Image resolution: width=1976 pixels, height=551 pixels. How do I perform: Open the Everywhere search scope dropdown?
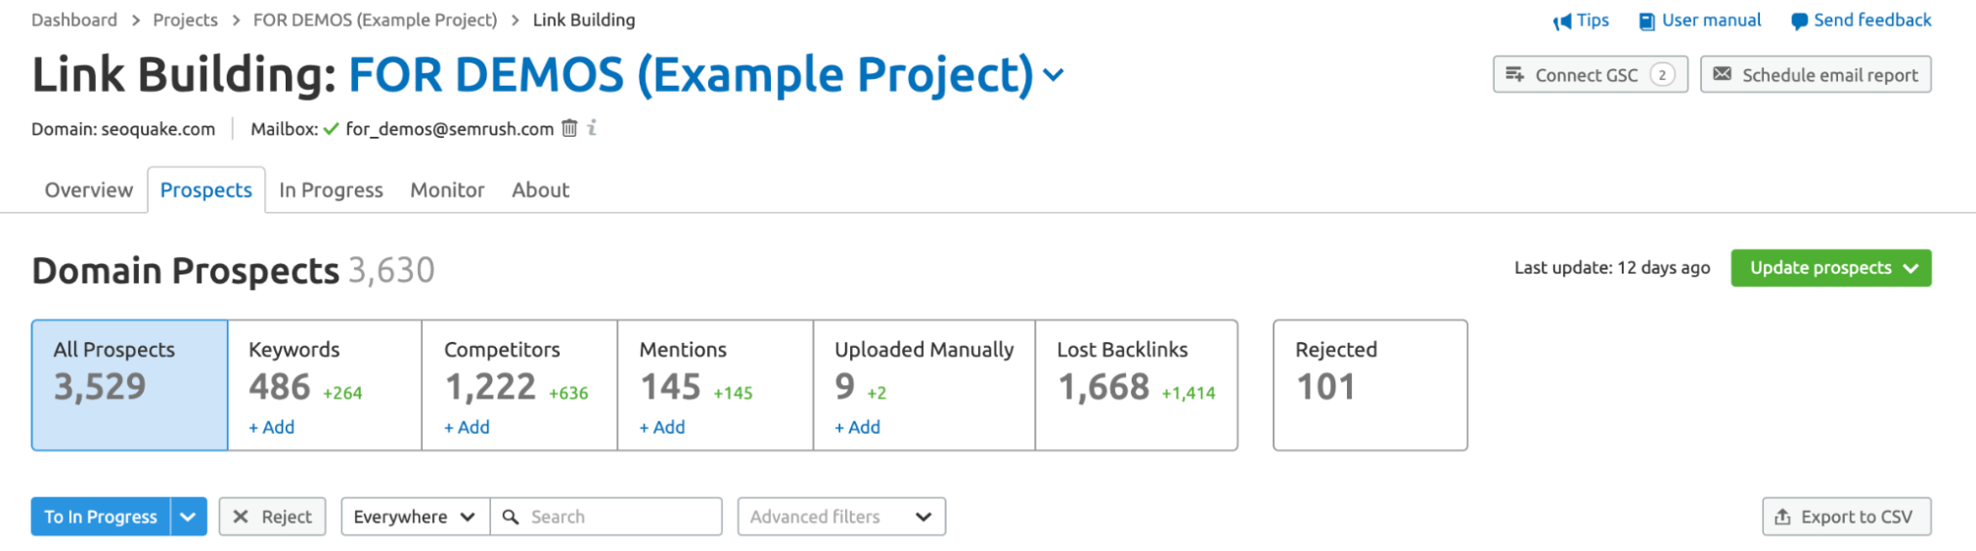(x=416, y=517)
